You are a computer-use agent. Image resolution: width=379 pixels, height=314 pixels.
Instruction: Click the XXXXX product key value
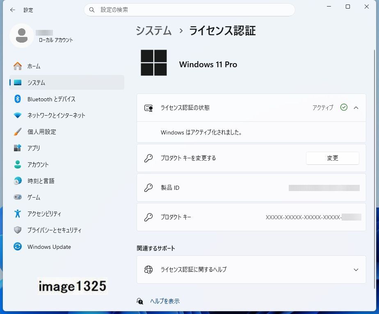click(x=304, y=217)
